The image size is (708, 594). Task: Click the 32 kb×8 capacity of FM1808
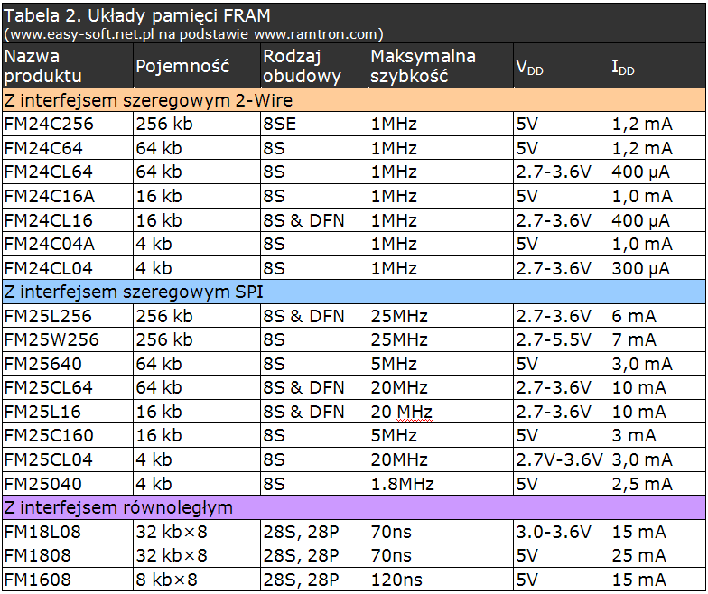(x=197, y=556)
